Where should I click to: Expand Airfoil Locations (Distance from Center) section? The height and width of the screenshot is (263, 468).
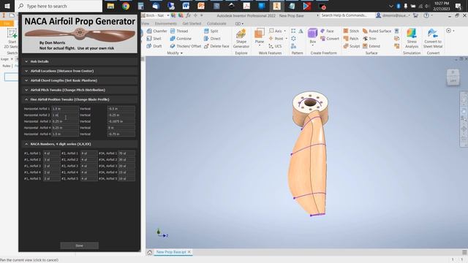click(80, 71)
